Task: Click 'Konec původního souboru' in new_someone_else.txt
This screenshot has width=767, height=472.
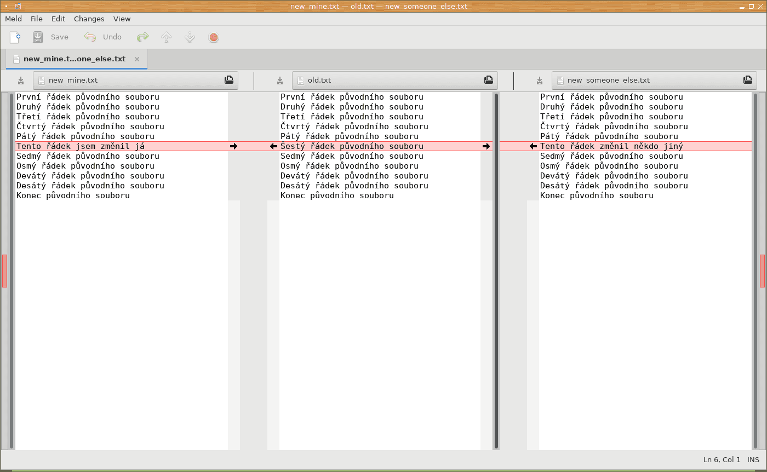Action: (x=597, y=195)
